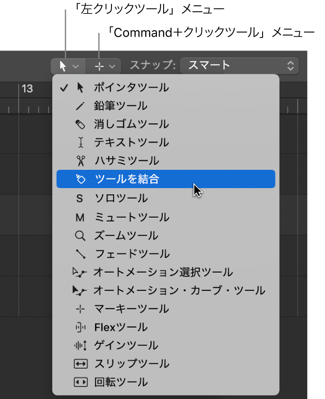Image resolution: width=325 pixels, height=399 pixels.
Task: Open the 左クリックツール menu
Action: click(x=68, y=66)
